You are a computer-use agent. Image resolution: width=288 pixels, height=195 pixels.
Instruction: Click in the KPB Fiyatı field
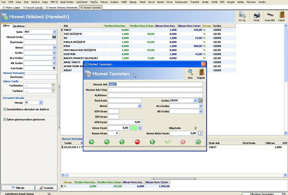tap(125, 122)
